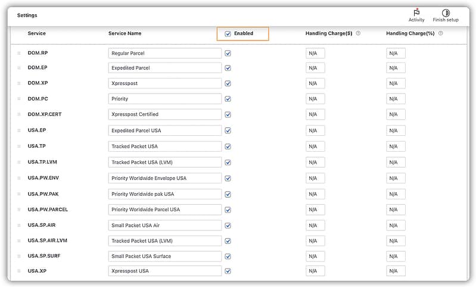Uncheck Small Packet USA Air checkbox

tap(228, 226)
